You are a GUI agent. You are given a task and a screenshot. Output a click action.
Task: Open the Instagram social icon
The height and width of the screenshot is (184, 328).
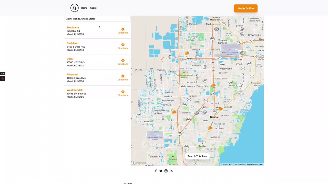[166, 171]
